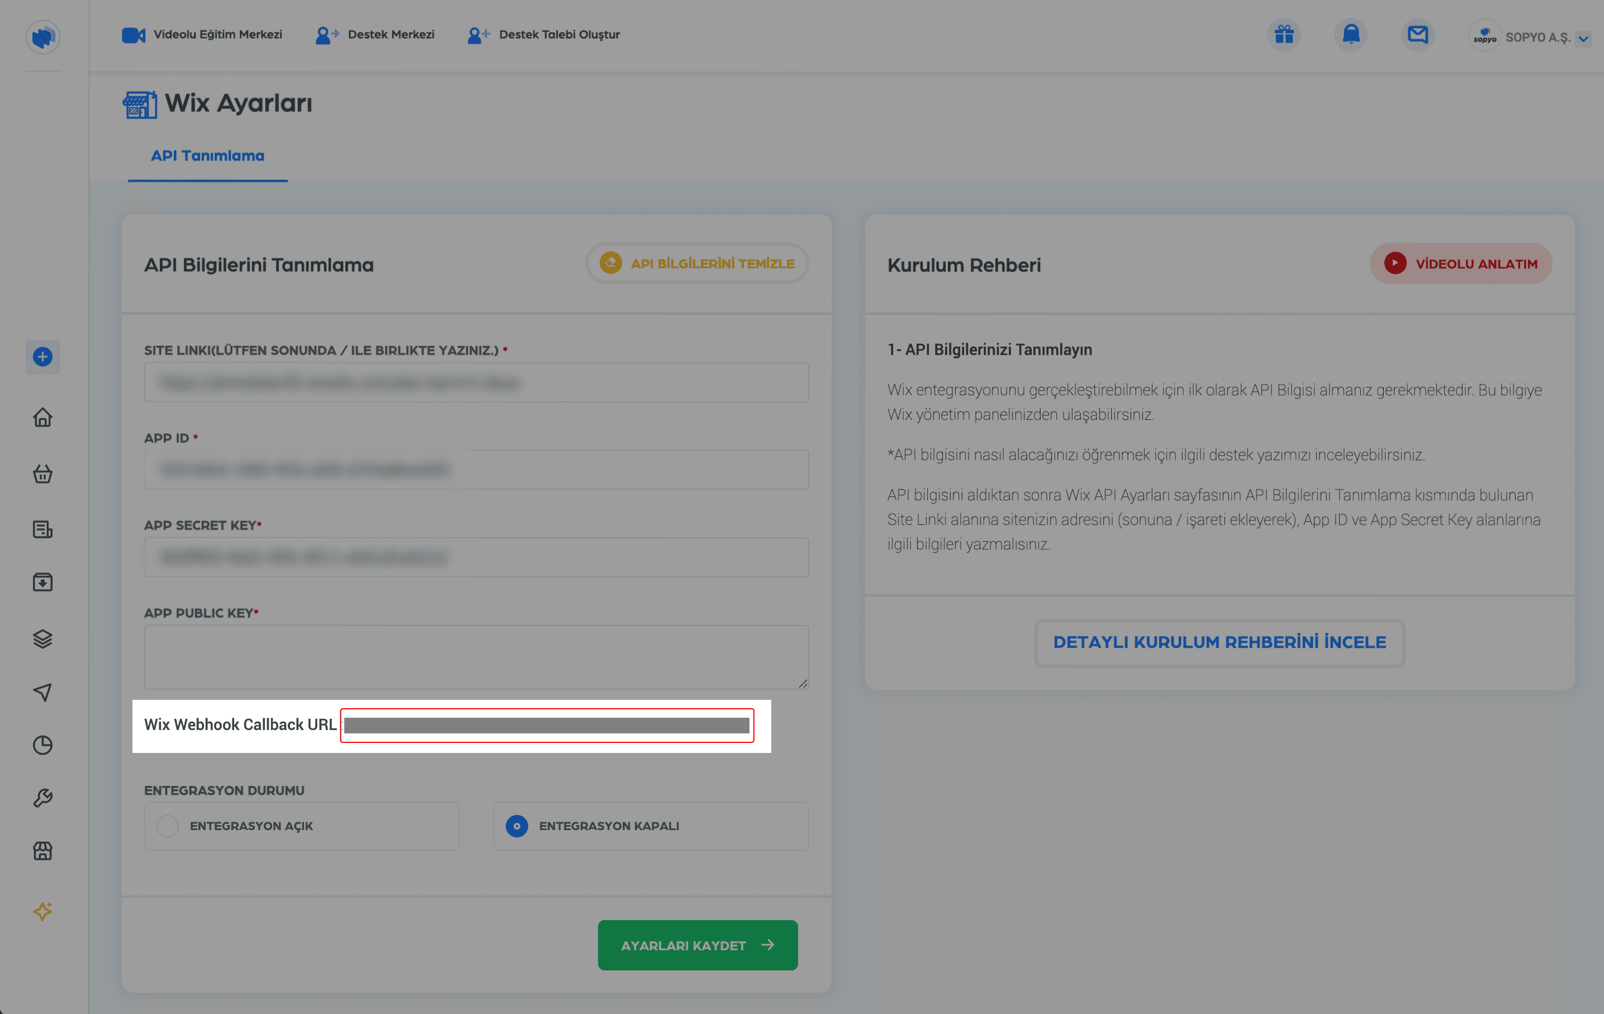Click the wrench tools sidebar icon

coord(42,798)
